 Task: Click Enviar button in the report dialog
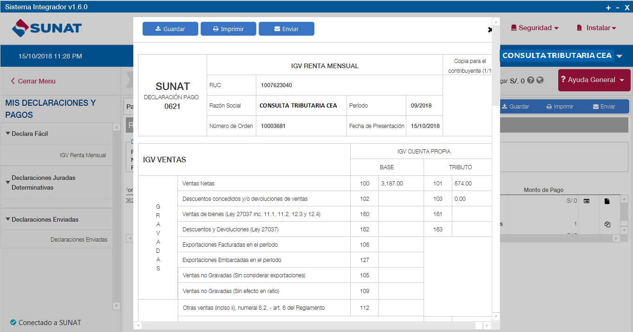(287, 29)
